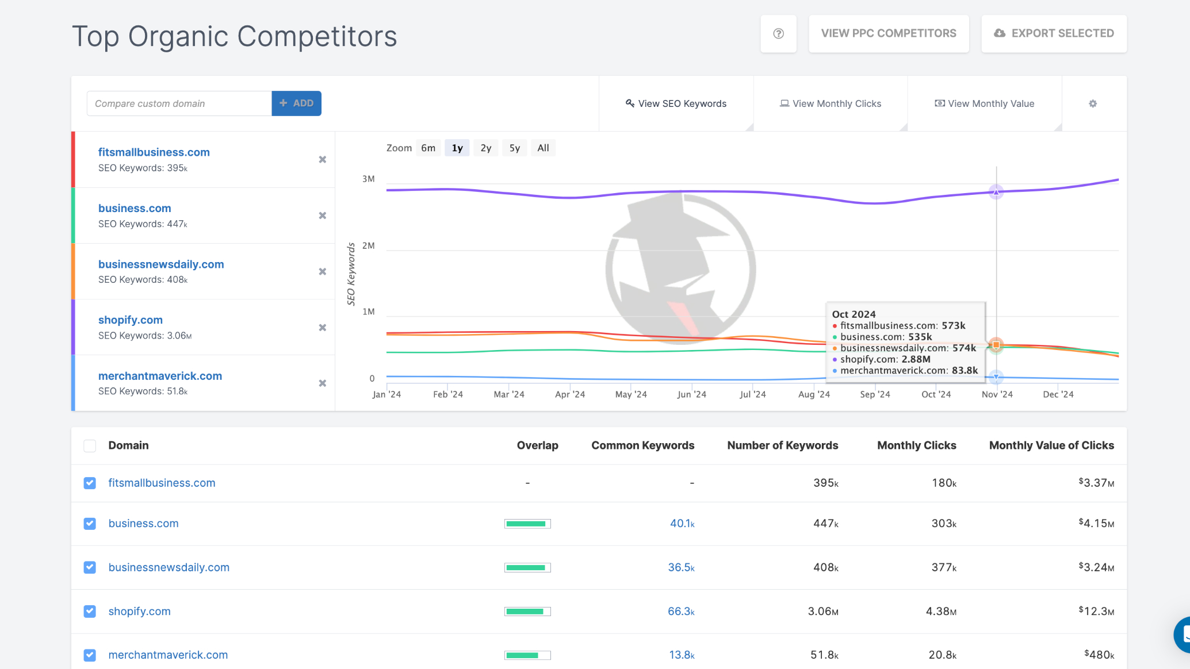
Task: Click shopify.com overlap progress bar
Action: pos(527,612)
